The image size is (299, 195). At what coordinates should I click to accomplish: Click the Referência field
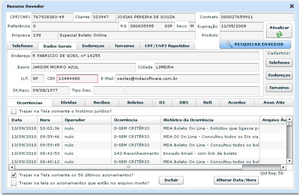(75, 26)
